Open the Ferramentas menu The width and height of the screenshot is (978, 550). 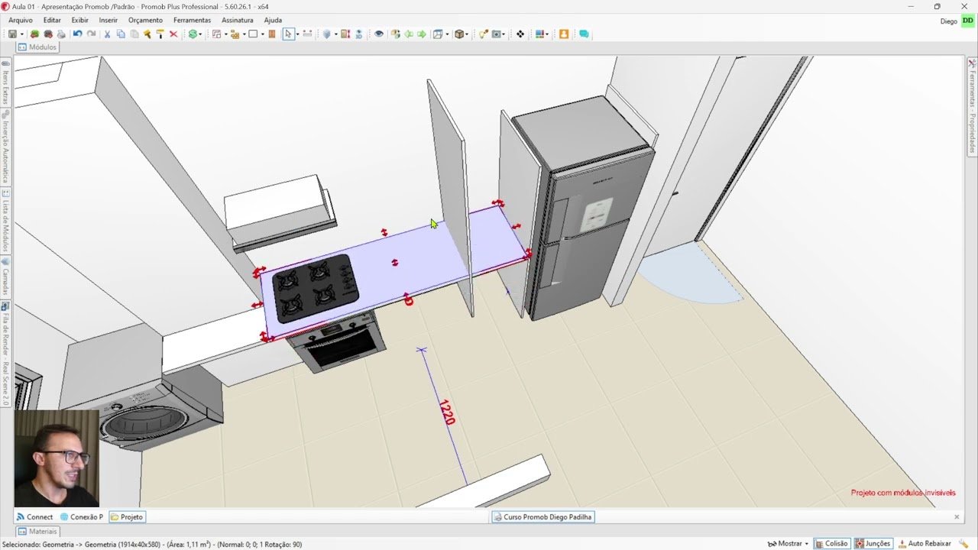pyautogui.click(x=192, y=20)
